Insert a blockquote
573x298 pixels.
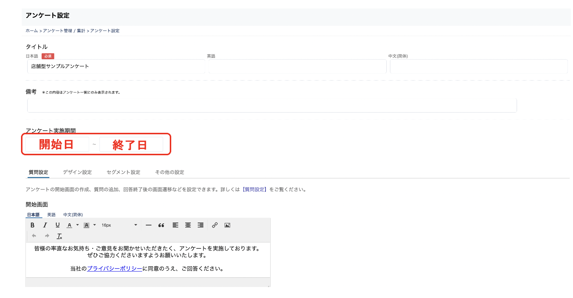click(x=161, y=225)
